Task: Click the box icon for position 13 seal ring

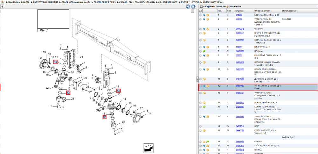Action: [x=204, y=93]
